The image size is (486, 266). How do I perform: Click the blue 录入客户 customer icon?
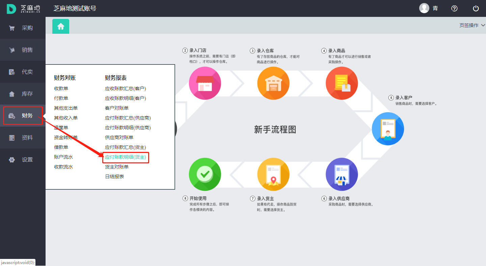(x=388, y=129)
